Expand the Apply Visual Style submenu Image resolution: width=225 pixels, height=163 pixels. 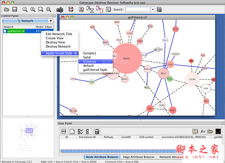tap(60, 53)
